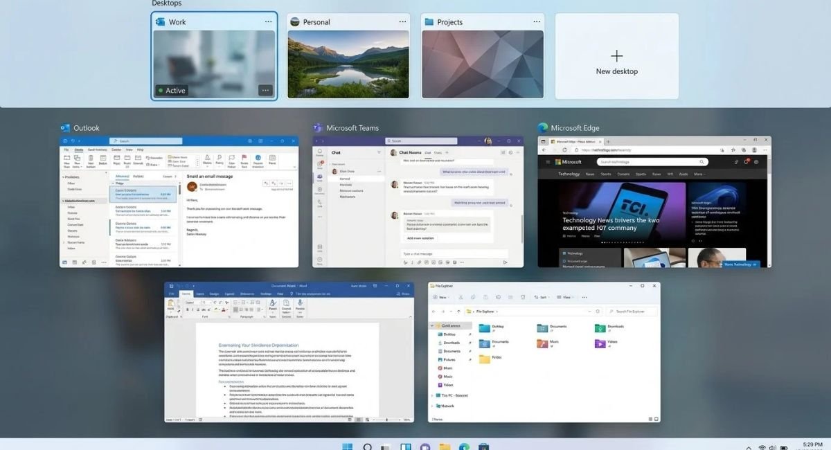Click Paste icon in Word ribbon
The height and width of the screenshot is (450, 831).
170,303
